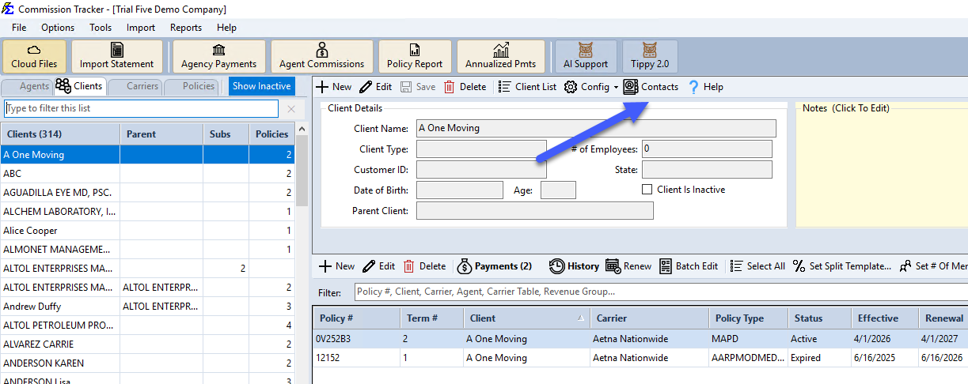This screenshot has width=968, height=384.
Task: Delete the selected client
Action: [465, 87]
